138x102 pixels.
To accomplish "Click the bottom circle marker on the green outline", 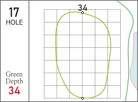I will [x=83, y=98].
